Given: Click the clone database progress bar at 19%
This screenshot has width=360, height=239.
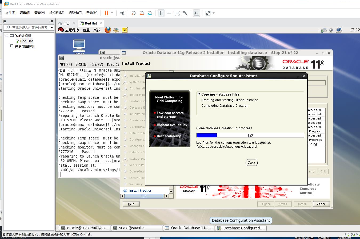Looking at the screenshot, I should point(250,135).
